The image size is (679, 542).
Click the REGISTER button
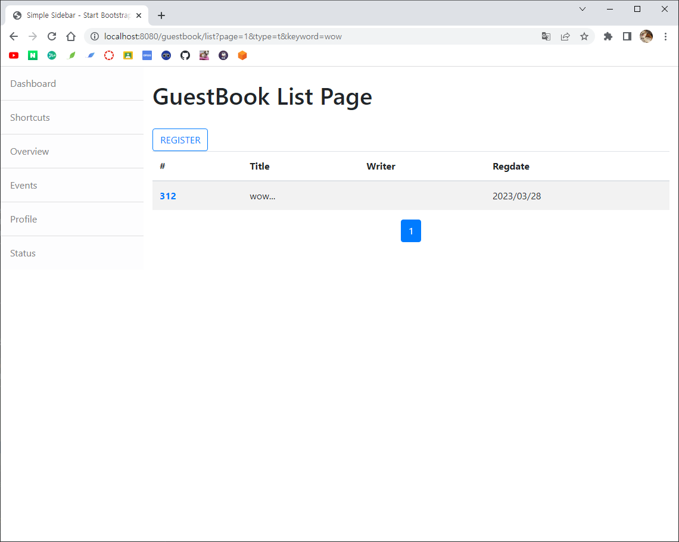[180, 140]
